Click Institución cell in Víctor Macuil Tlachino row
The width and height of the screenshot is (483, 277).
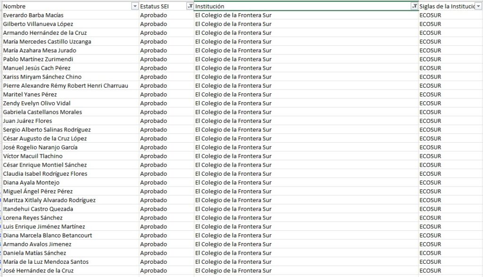(233, 156)
